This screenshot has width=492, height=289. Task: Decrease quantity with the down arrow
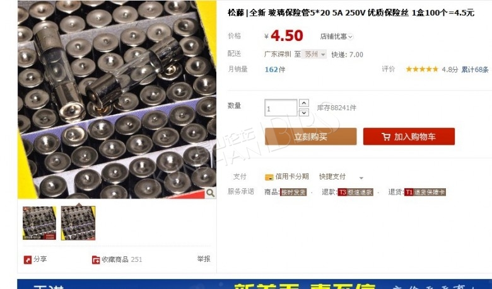(x=304, y=113)
